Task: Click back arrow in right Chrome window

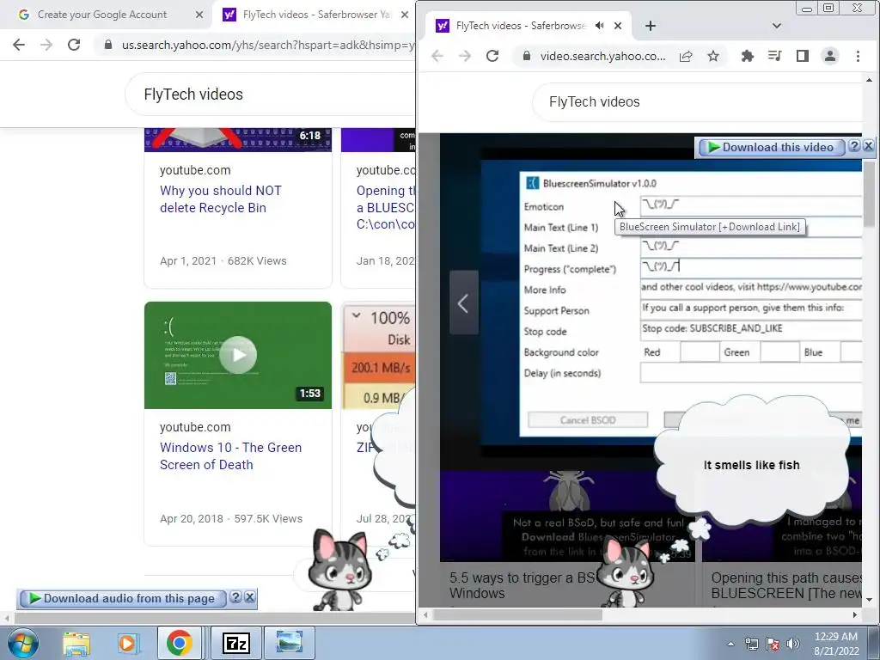Action: tap(437, 56)
